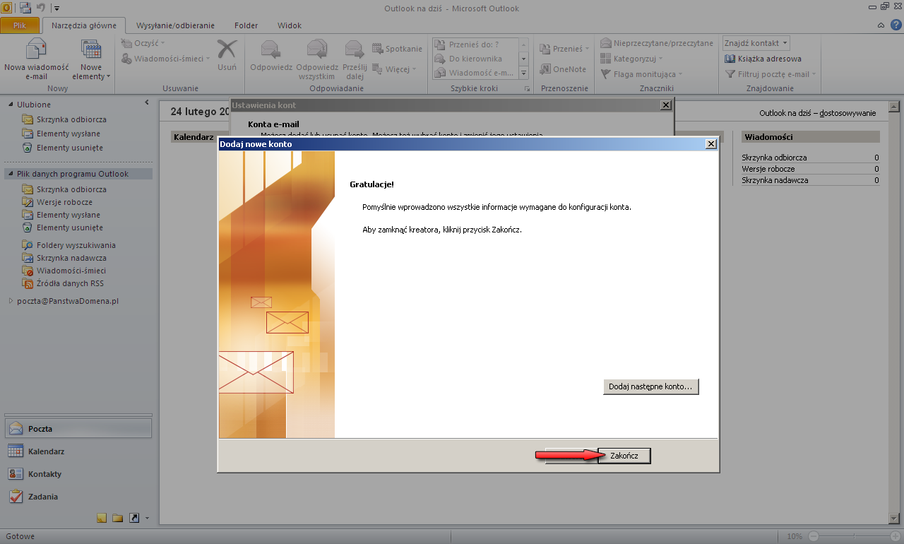
Task: Open the Flaga monitująca dropdown
Action: (x=641, y=74)
